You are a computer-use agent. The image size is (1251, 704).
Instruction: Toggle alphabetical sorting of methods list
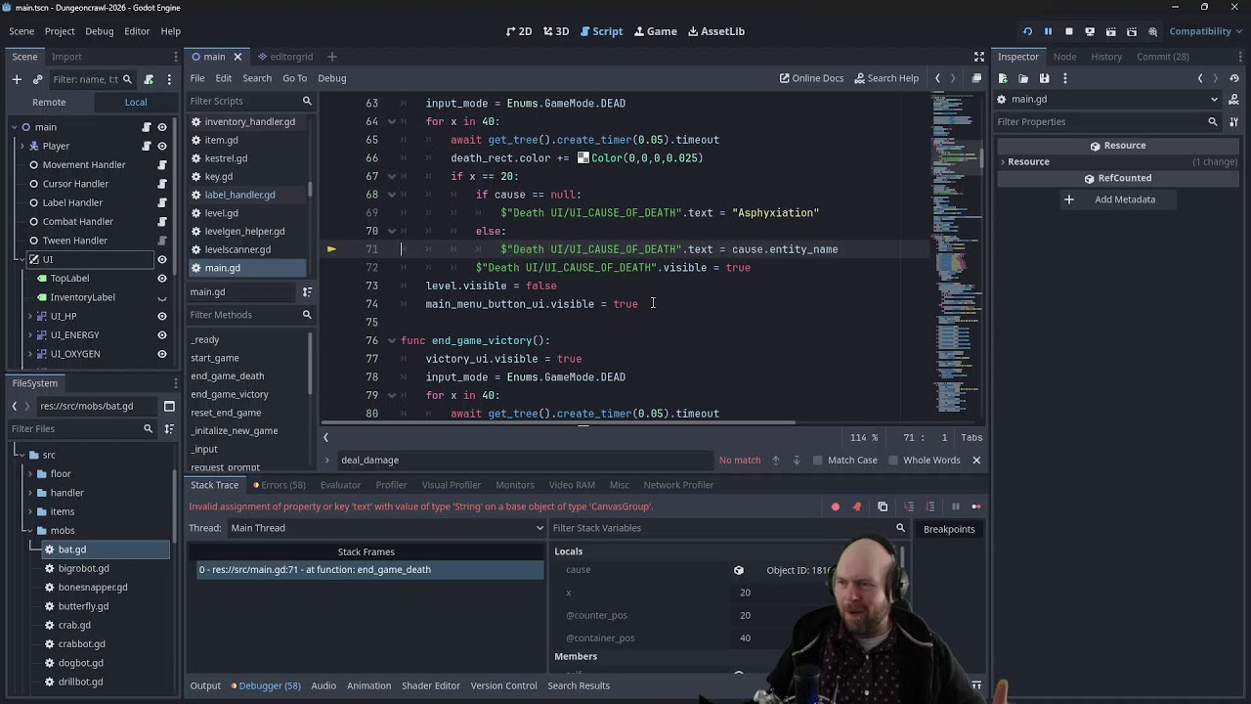point(307,292)
